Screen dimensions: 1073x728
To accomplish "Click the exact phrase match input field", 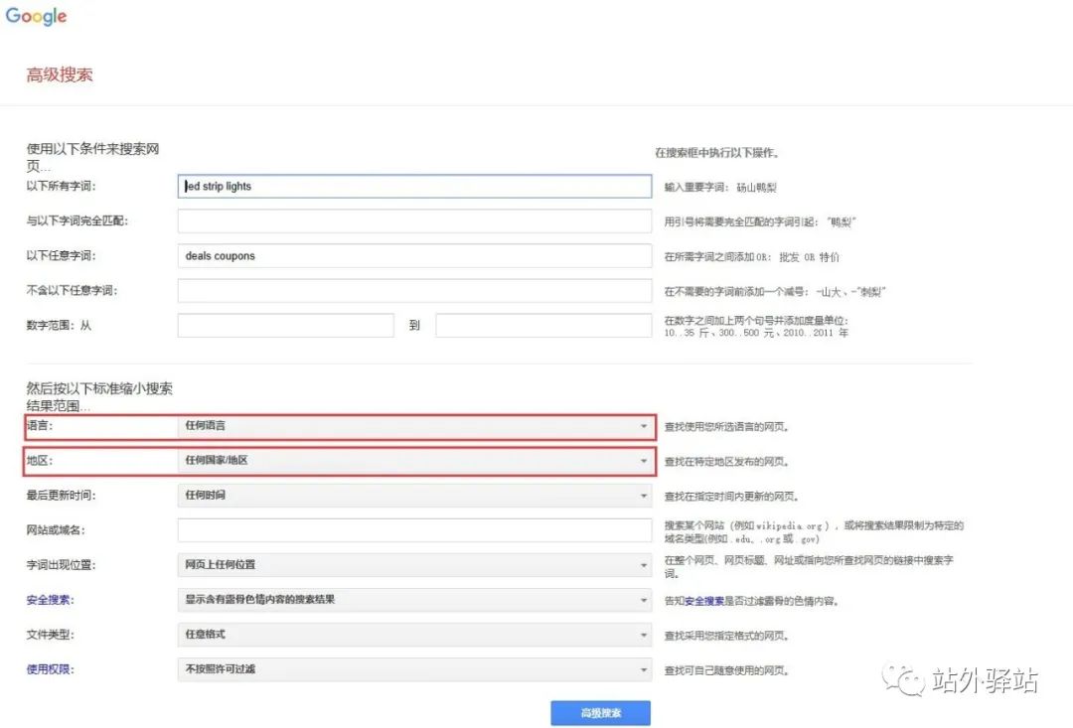I will point(414,220).
